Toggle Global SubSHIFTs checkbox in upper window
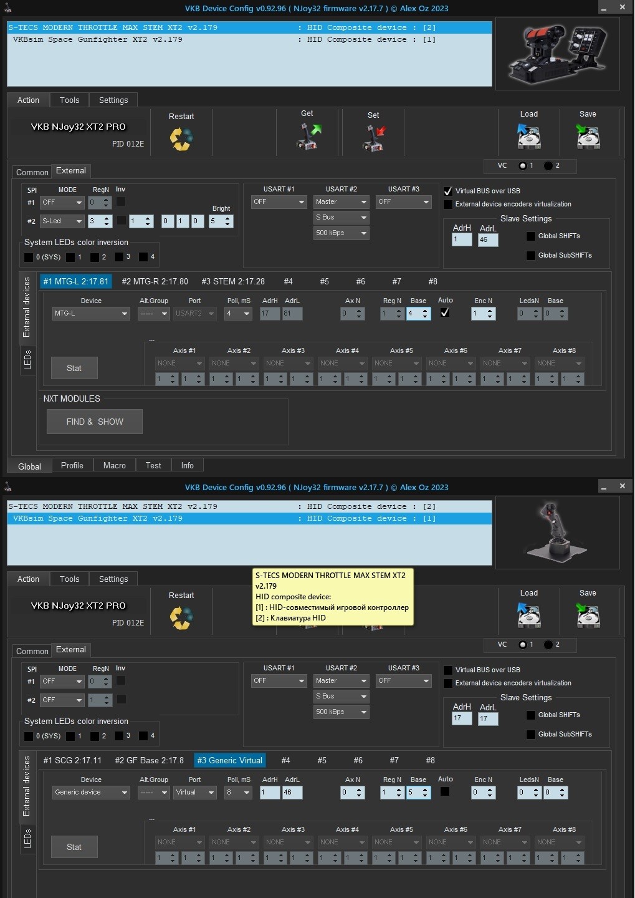Image resolution: width=635 pixels, height=898 pixels. pyautogui.click(x=530, y=255)
